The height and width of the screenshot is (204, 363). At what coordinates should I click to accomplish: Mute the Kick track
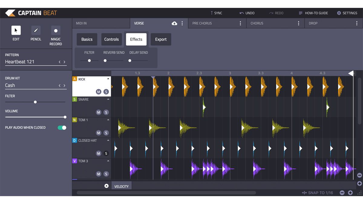click(x=99, y=92)
